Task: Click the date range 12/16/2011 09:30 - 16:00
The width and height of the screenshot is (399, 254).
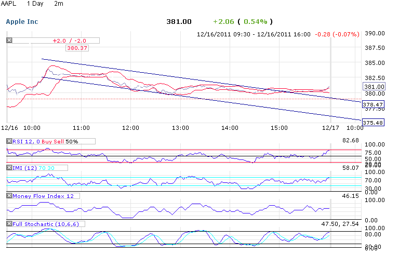Action: coord(254,34)
